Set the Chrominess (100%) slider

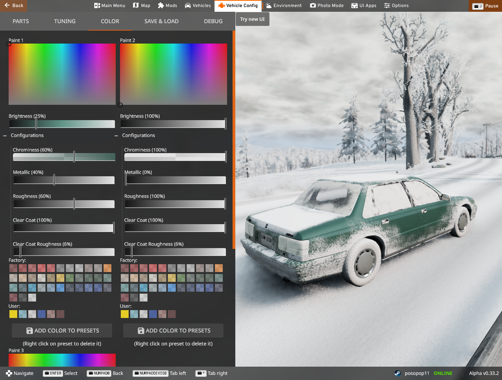coord(175,157)
